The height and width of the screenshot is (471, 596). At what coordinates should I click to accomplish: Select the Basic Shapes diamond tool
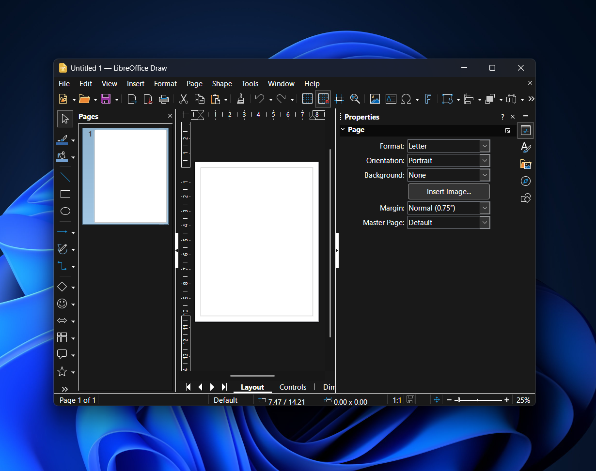62,287
